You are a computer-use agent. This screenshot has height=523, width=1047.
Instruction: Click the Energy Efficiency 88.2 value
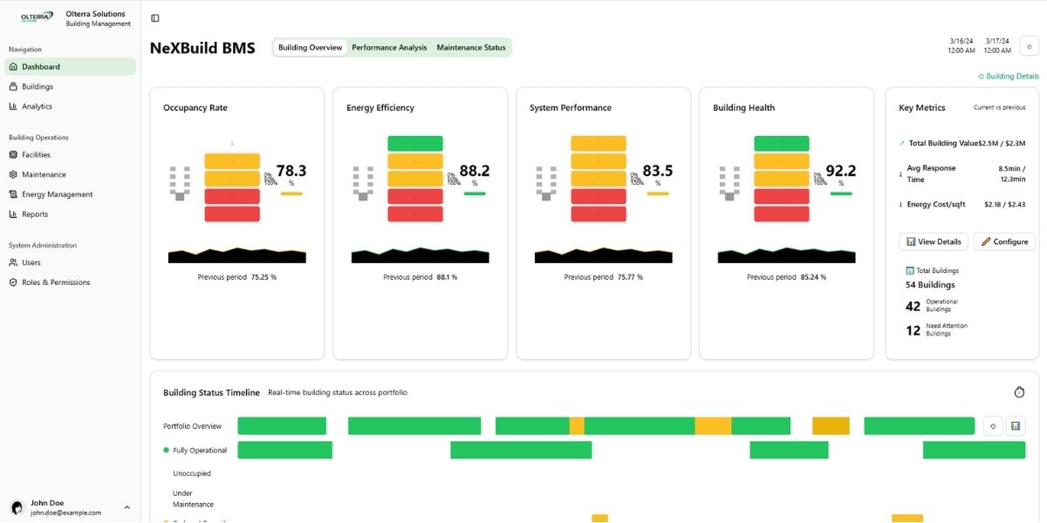(x=475, y=171)
